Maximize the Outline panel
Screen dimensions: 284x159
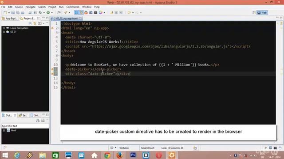click(47, 115)
